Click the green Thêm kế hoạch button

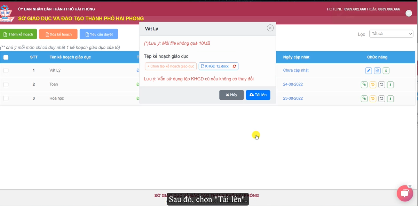[18, 34]
